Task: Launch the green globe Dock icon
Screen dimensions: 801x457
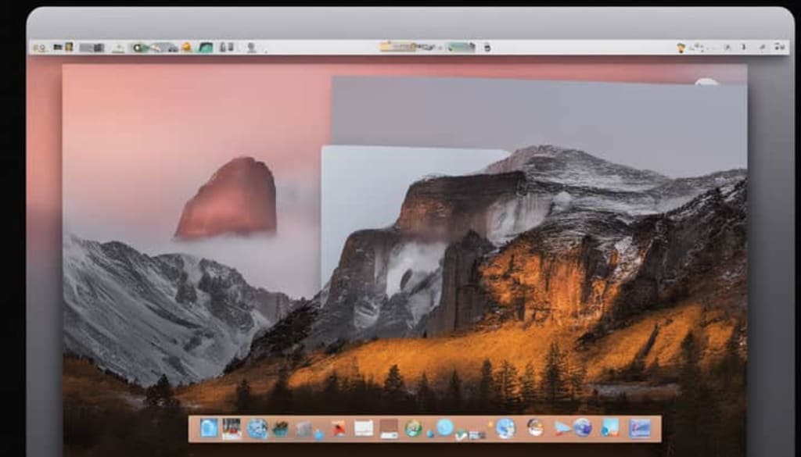Action: (x=413, y=428)
